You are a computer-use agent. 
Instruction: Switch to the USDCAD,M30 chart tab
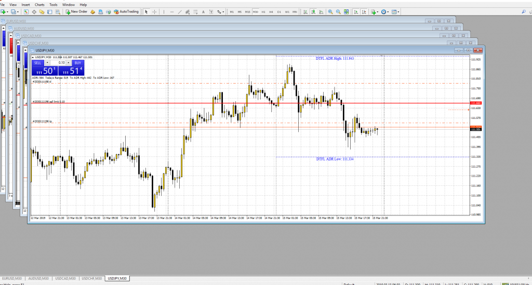coord(65,279)
